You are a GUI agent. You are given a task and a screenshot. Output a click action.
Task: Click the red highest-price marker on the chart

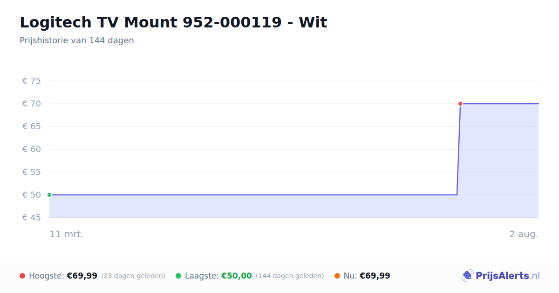tap(460, 104)
